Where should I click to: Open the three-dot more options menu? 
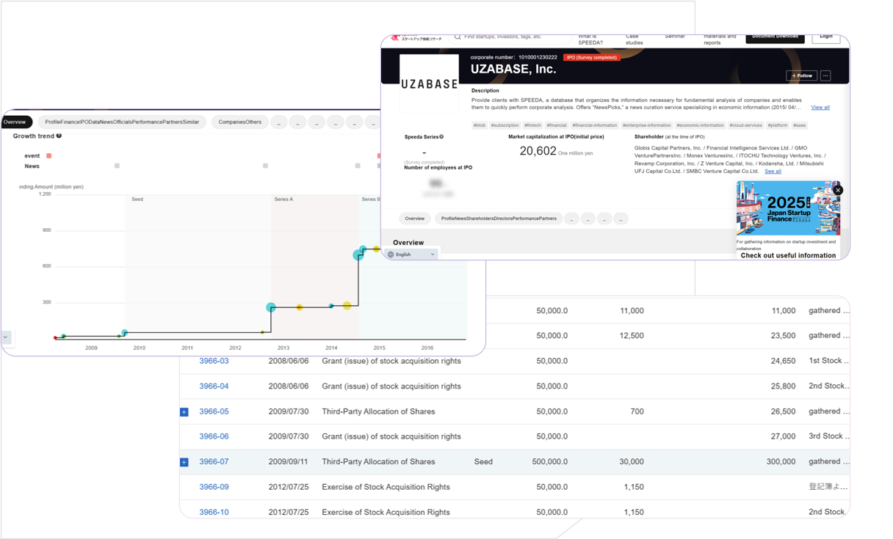click(x=825, y=76)
